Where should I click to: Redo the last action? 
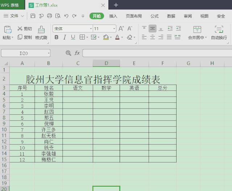[74, 16]
